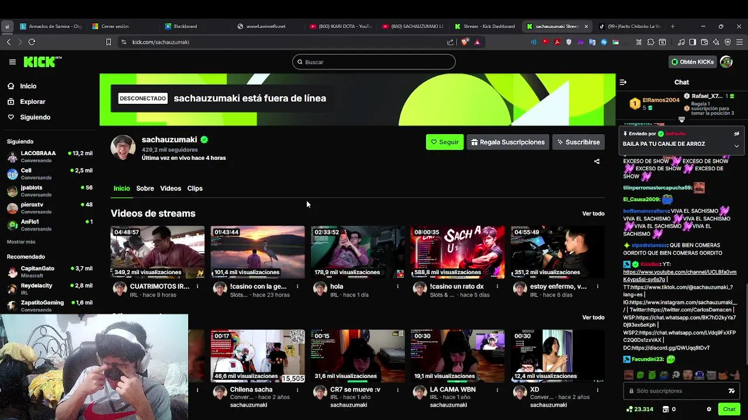Screen dimensions: 748x420
Task: Open the share icon below the Suscribirse button
Action: [x=597, y=162]
